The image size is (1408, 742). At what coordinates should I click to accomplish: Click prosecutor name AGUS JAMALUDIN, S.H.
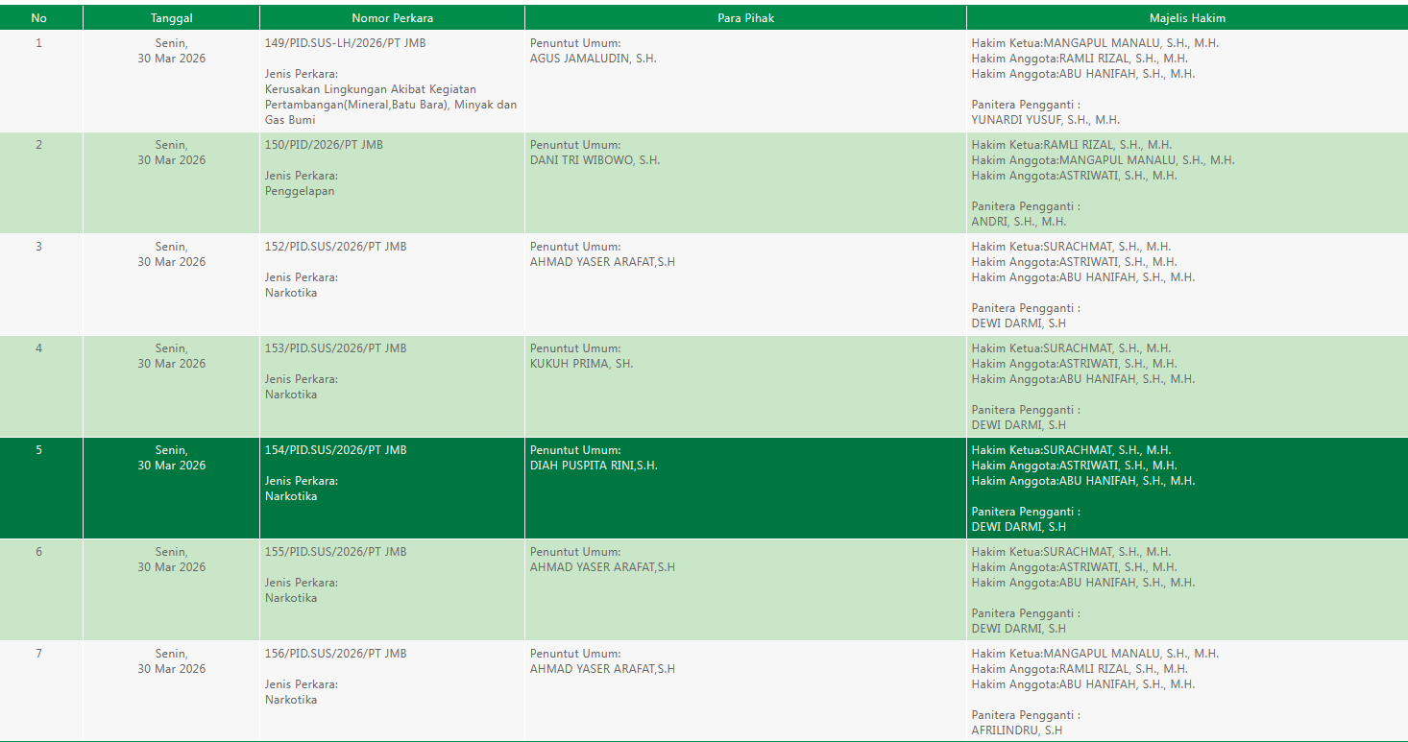(x=593, y=59)
